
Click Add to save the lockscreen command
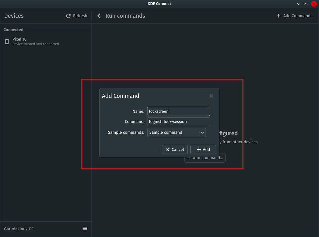pos(203,149)
